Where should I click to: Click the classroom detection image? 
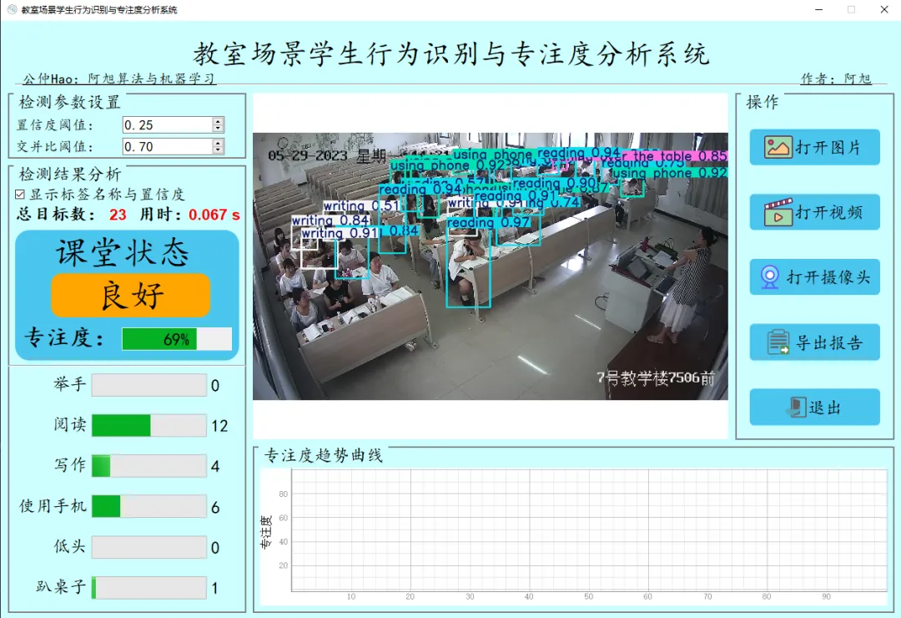pyautogui.click(x=491, y=266)
